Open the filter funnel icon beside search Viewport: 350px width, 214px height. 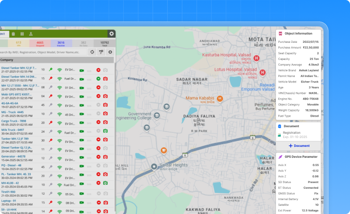(101, 52)
